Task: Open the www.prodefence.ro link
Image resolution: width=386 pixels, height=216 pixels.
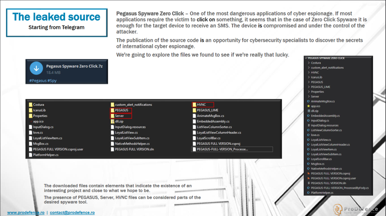Action: 26,213
